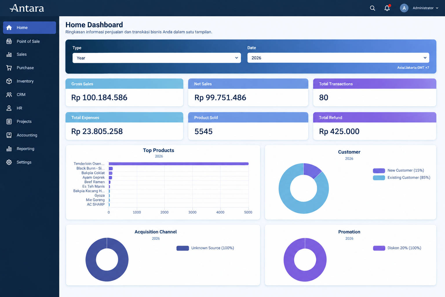The image size is (445, 297).
Task: Select the Accounting icon in sidebar
Action: (x=9, y=135)
